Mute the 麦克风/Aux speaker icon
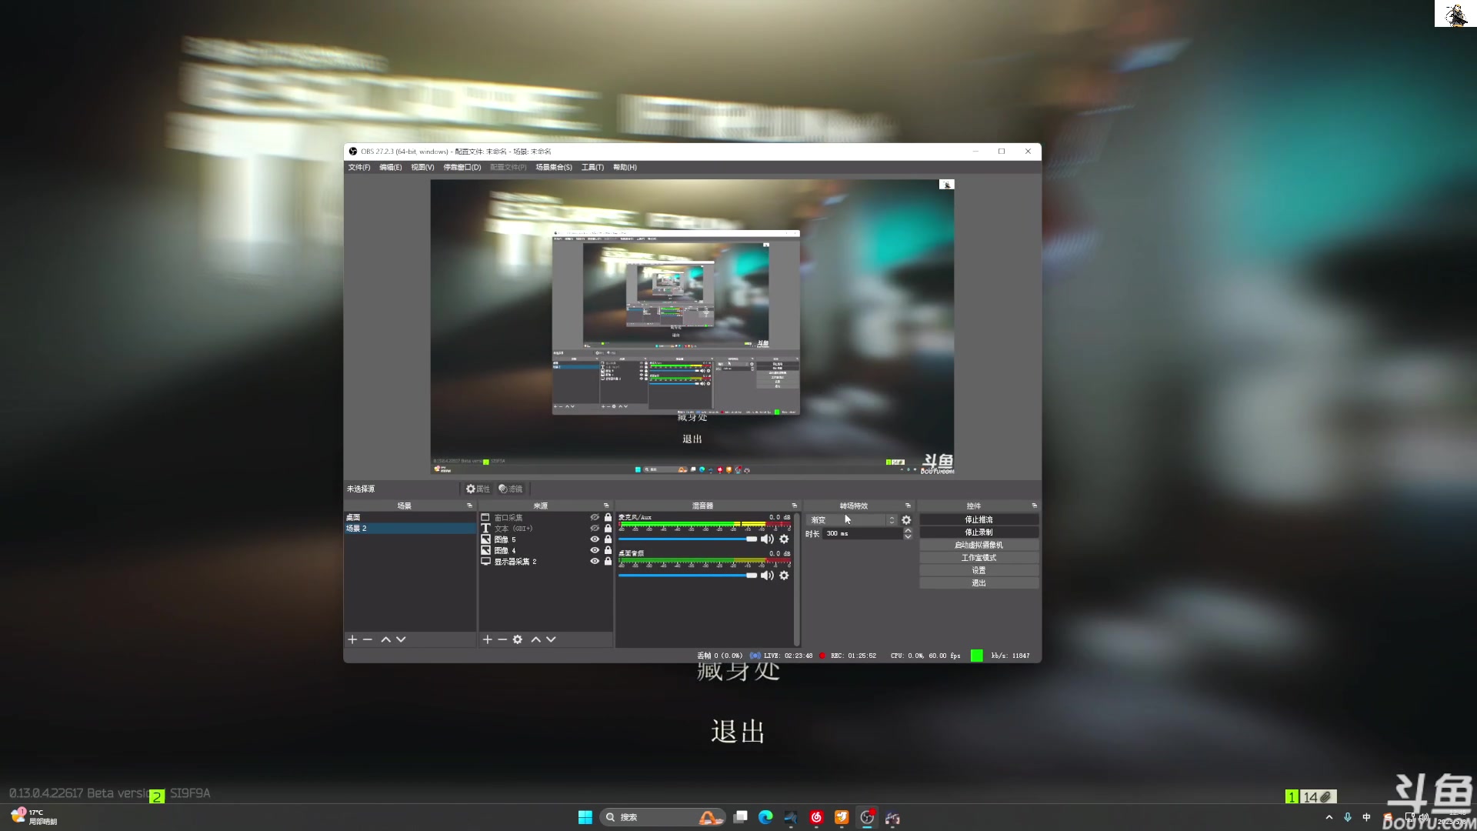The image size is (1477, 831). [767, 539]
